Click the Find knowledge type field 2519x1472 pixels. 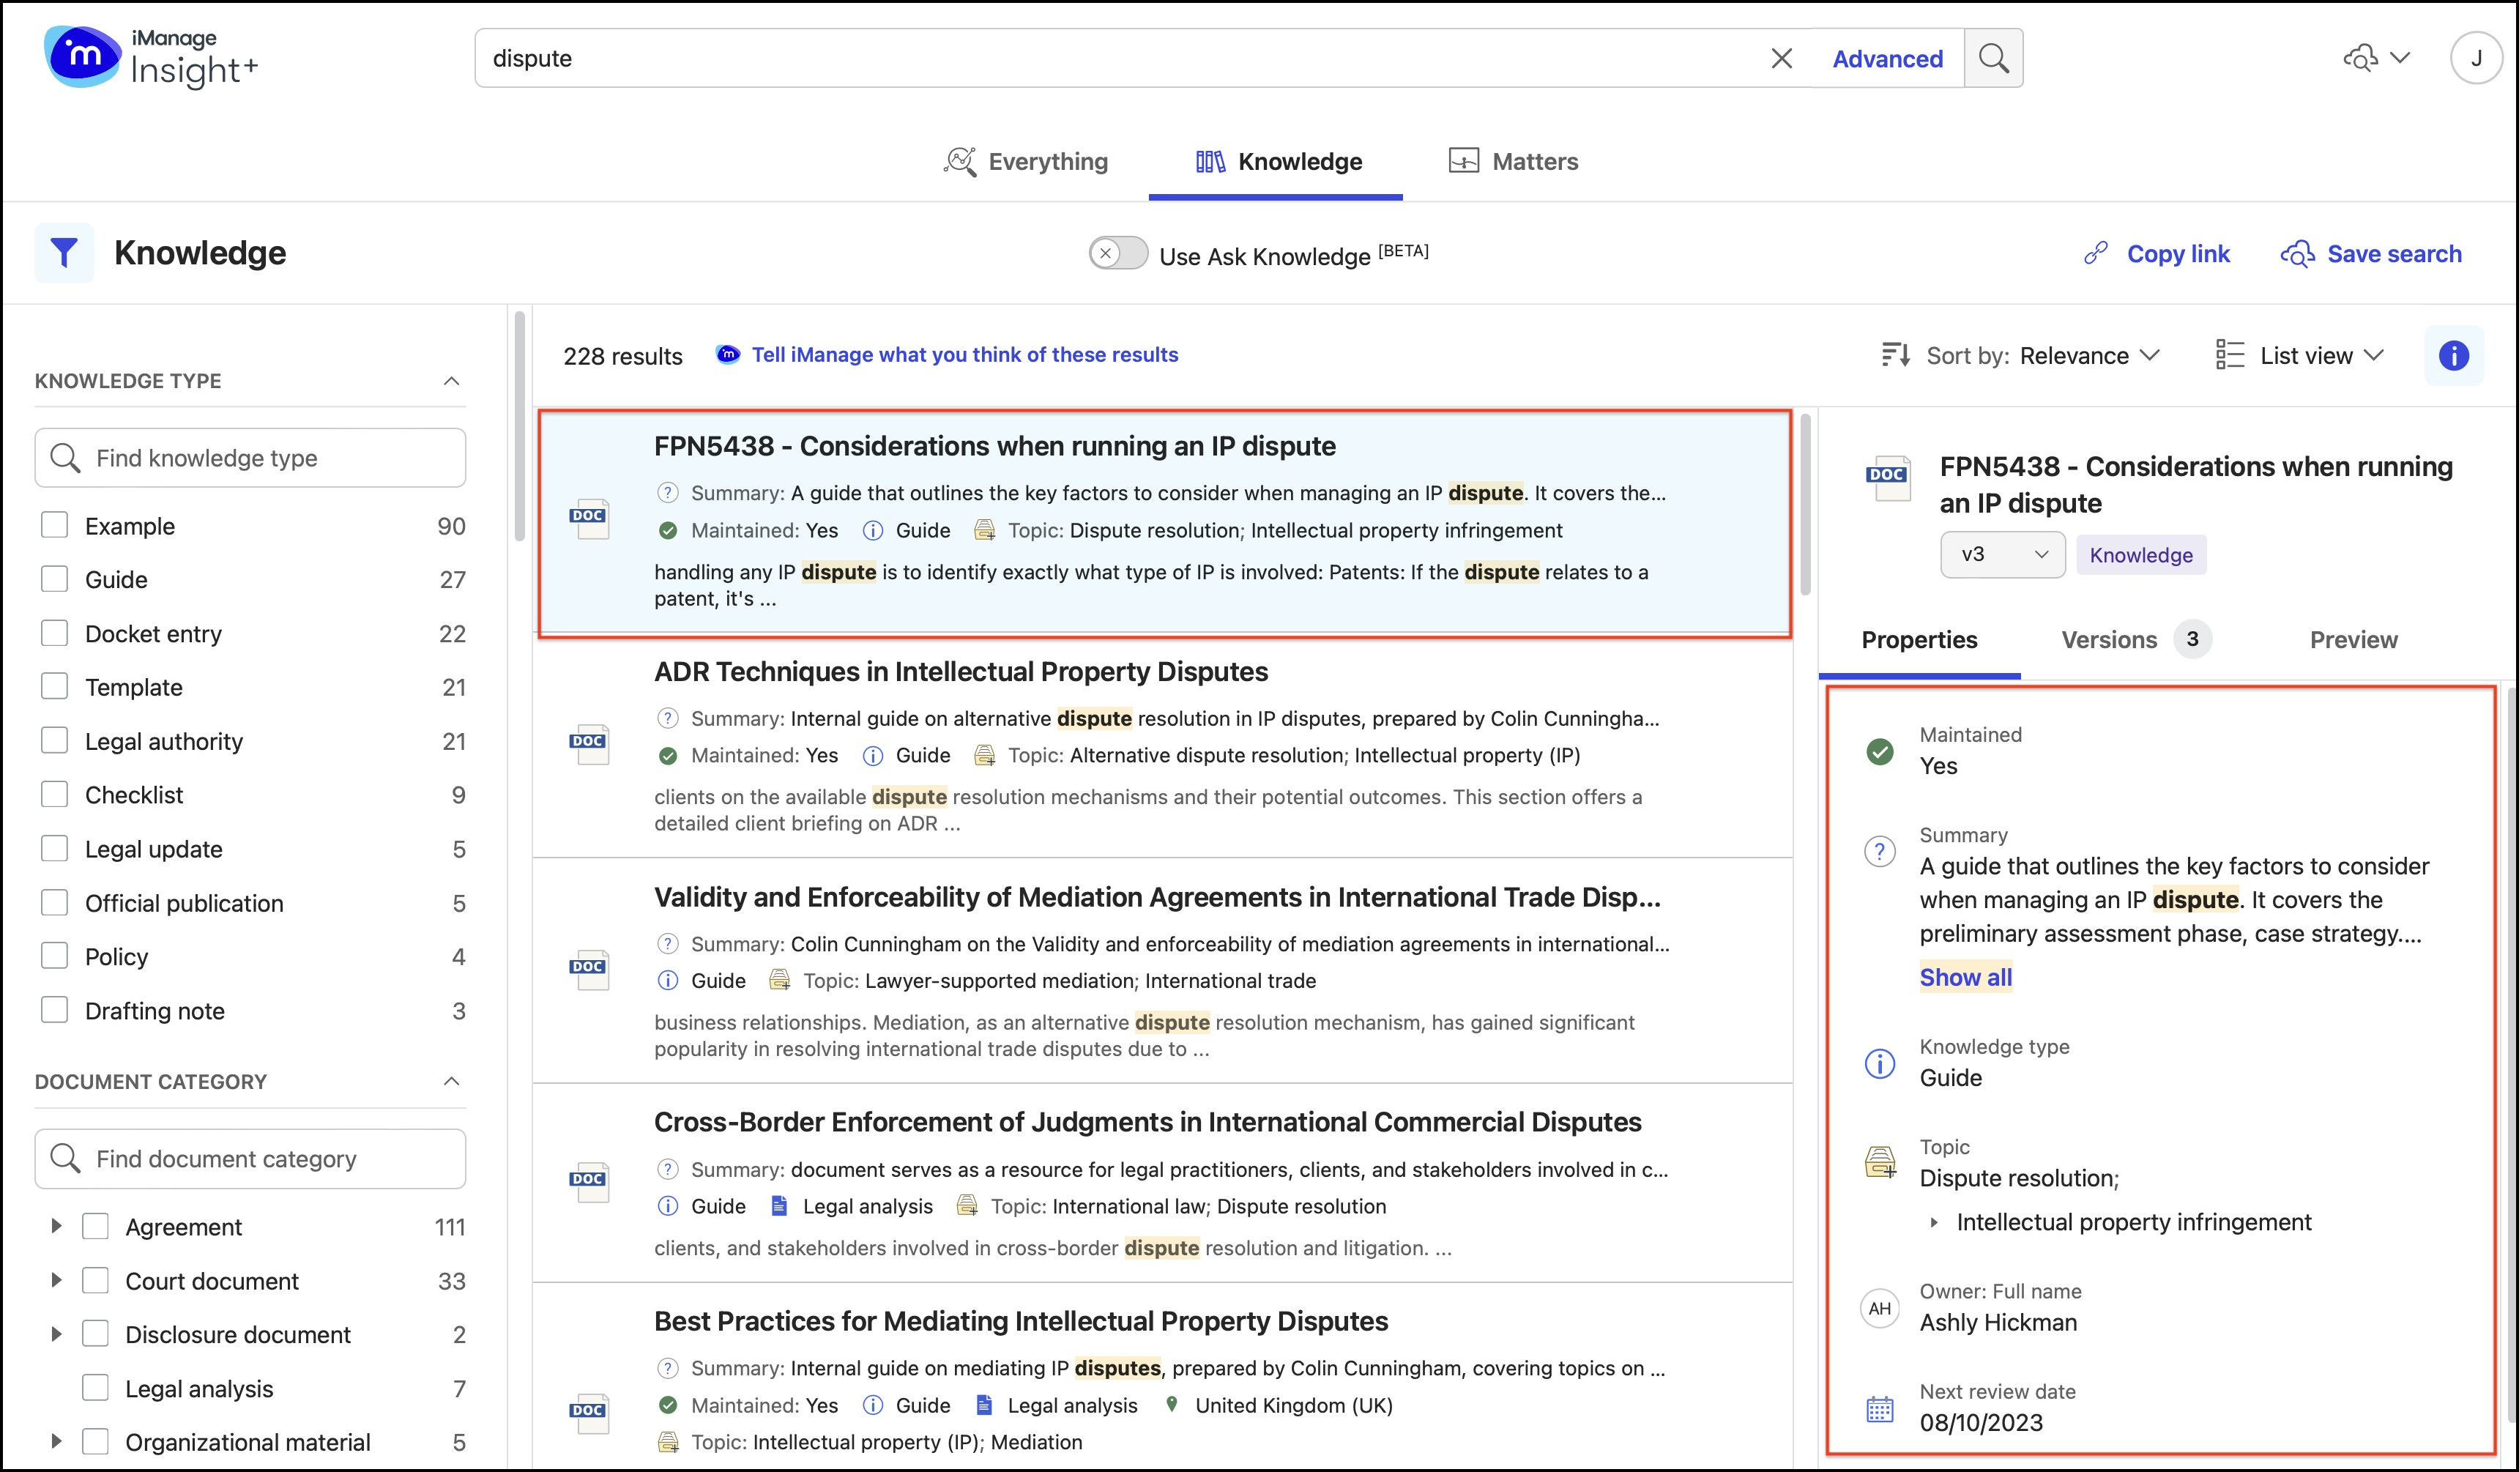[250, 458]
